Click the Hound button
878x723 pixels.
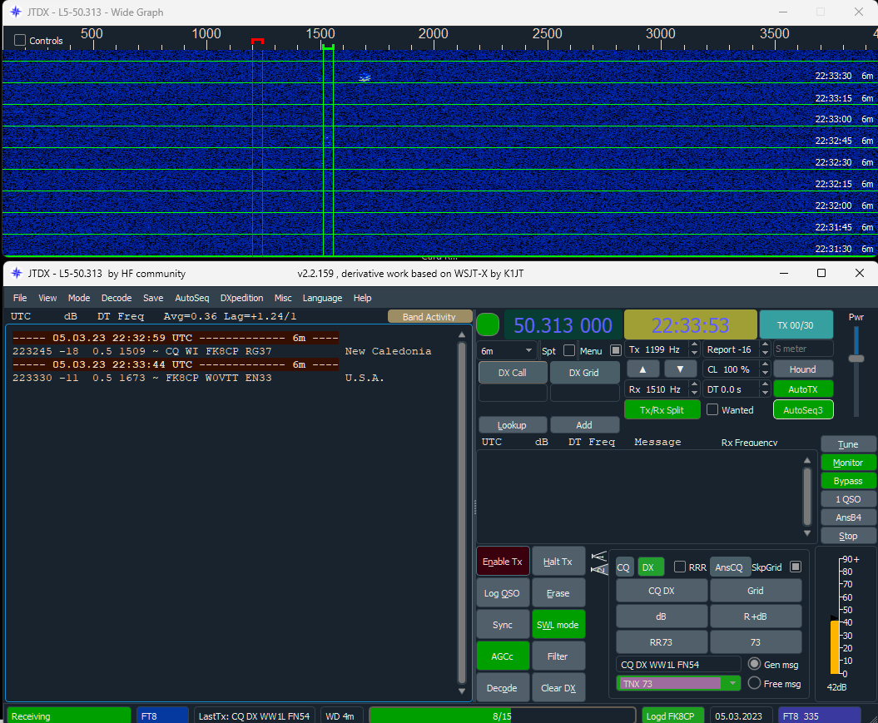click(x=803, y=369)
